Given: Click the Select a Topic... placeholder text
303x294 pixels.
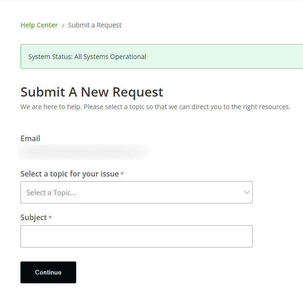Looking at the screenshot, I should (x=51, y=192).
